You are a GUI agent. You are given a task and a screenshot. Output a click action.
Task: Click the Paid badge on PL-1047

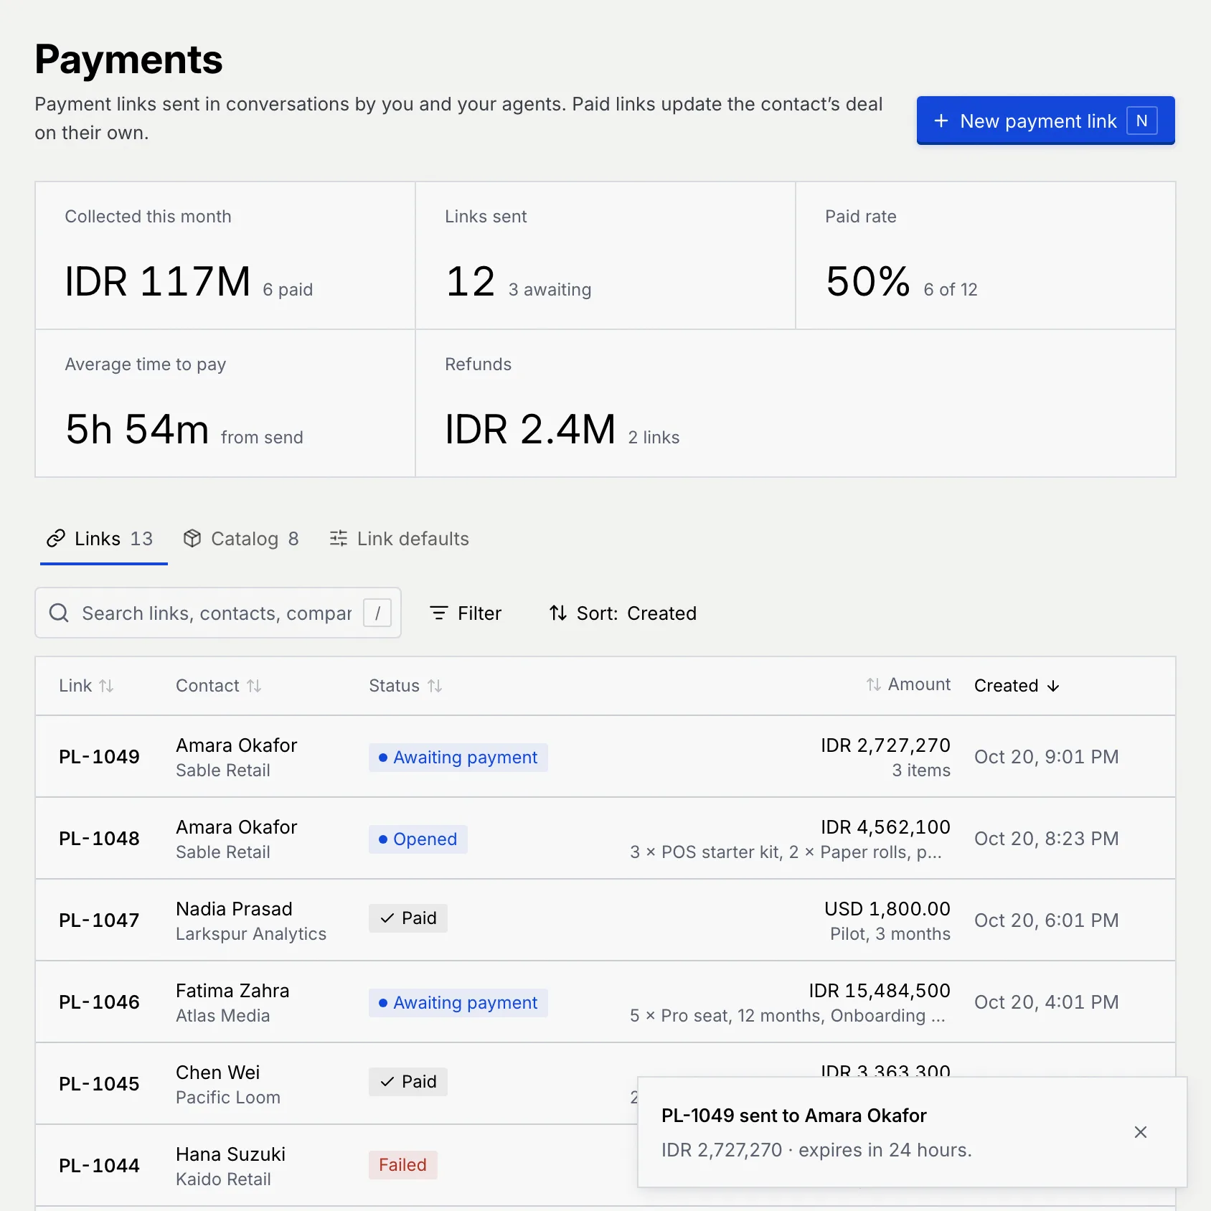[x=408, y=918]
